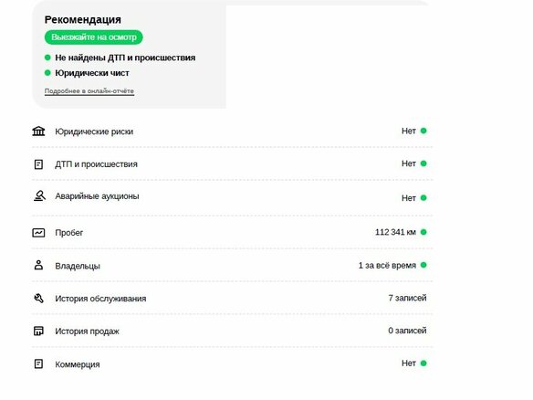
Task: Click the 112 341 км mileage value
Action: click(x=395, y=232)
